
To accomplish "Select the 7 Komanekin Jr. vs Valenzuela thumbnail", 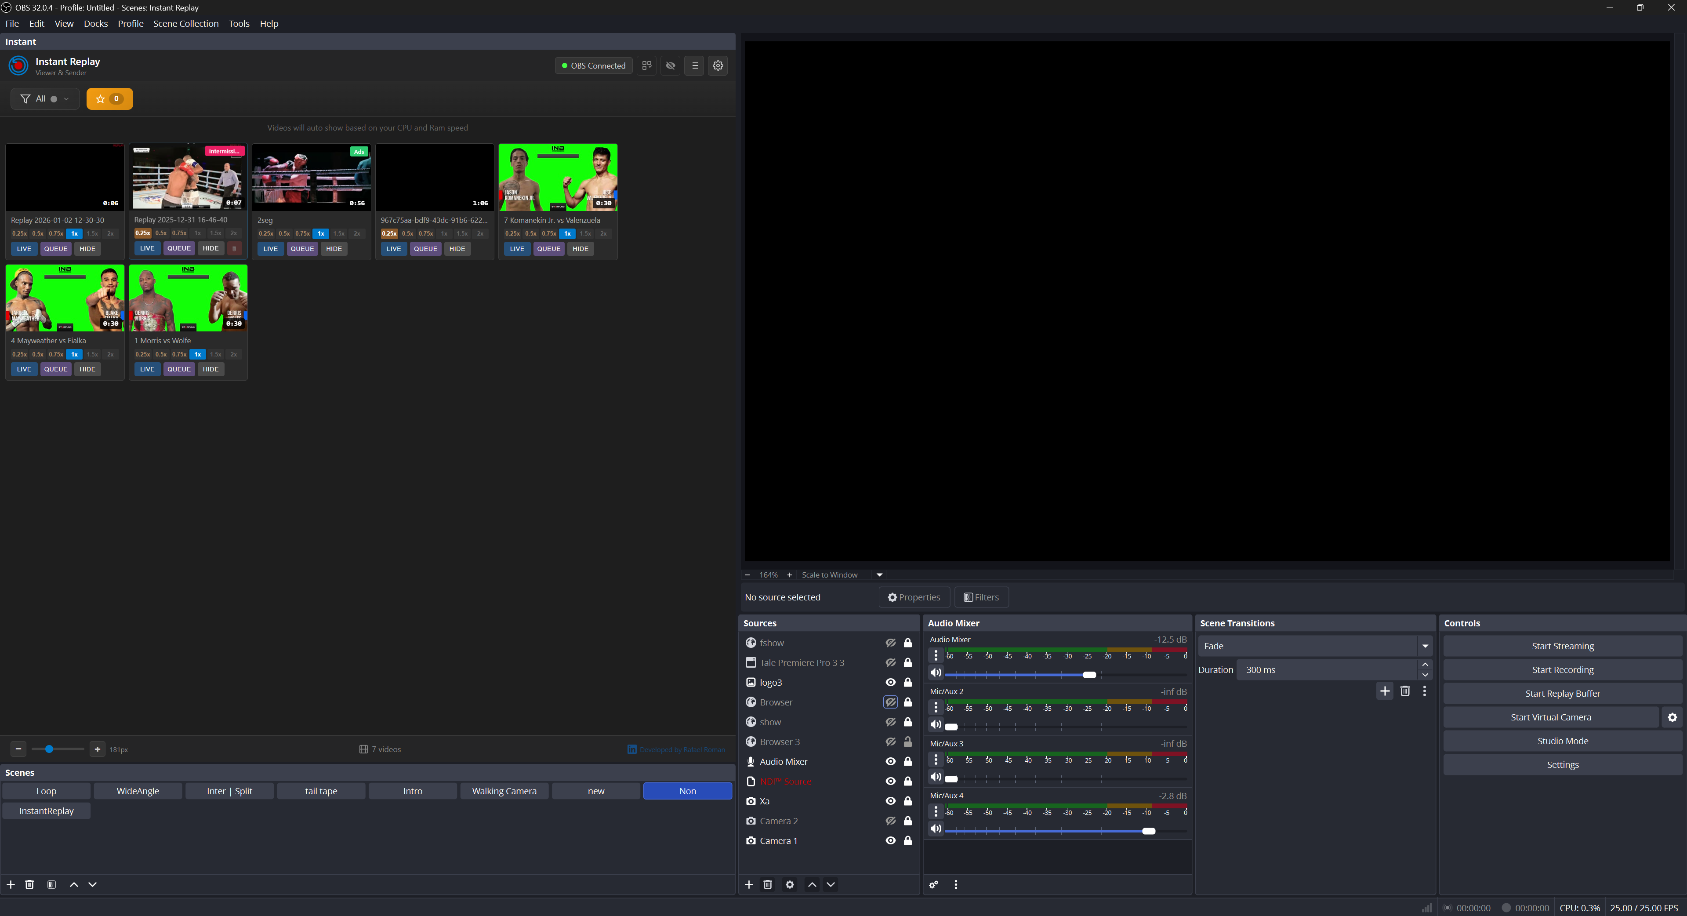I will (558, 178).
